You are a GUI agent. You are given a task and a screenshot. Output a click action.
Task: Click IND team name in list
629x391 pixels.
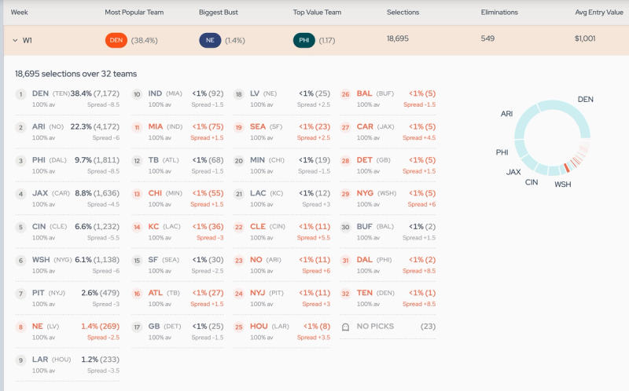pos(155,93)
